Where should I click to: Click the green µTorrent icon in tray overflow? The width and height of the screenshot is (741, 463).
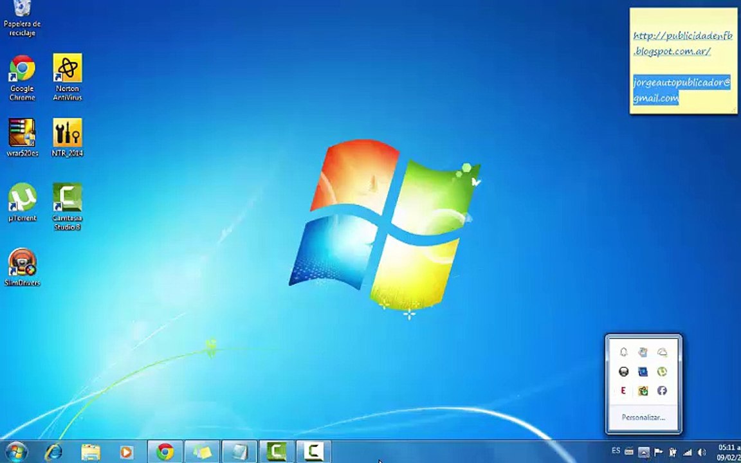[662, 372]
